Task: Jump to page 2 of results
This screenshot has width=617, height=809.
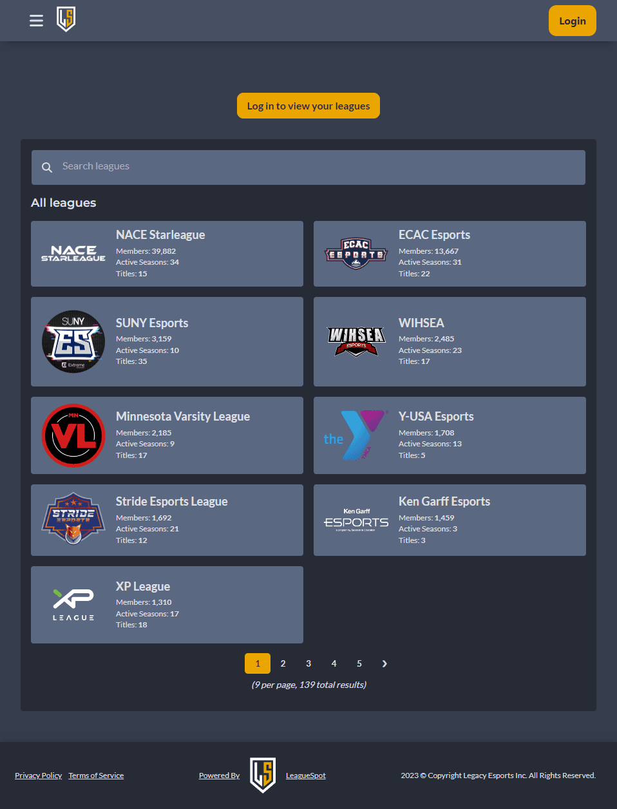Action: click(283, 663)
